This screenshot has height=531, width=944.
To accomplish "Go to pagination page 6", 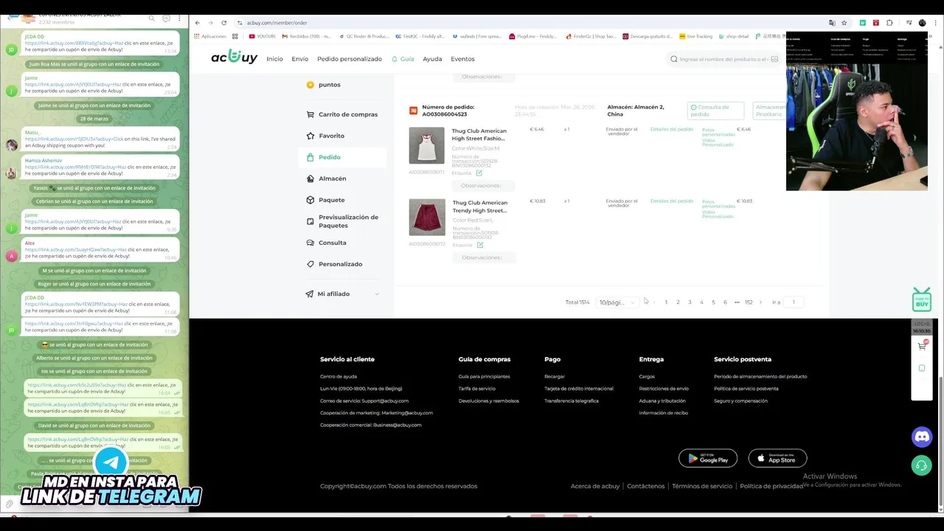I will click(x=725, y=302).
